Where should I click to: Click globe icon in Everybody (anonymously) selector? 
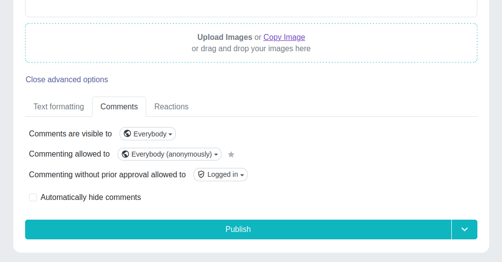[125, 154]
